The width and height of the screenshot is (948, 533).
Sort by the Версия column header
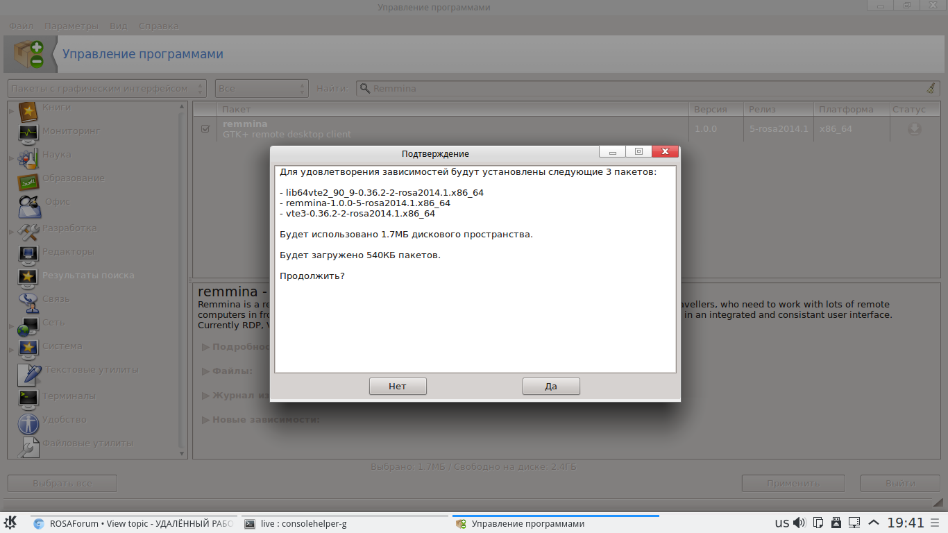tap(716, 109)
